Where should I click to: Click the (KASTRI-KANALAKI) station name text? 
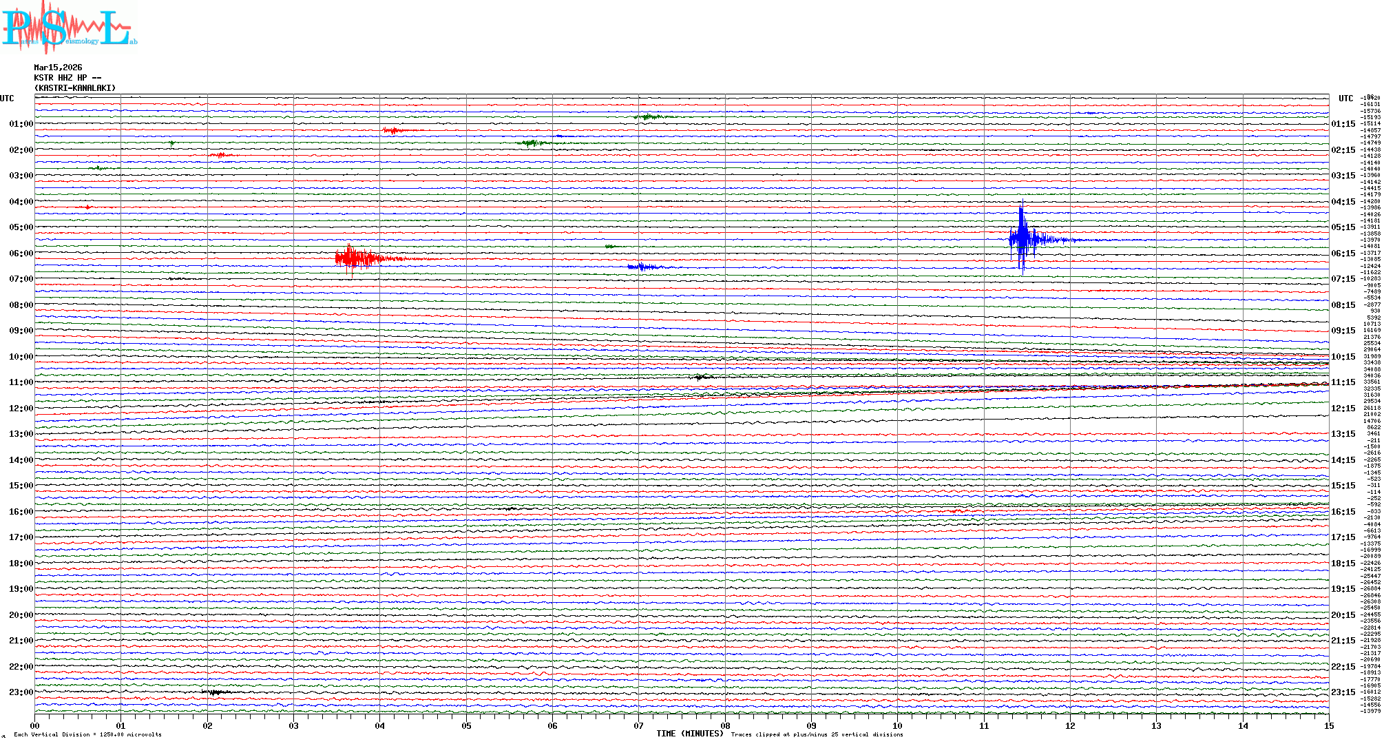tap(75, 88)
